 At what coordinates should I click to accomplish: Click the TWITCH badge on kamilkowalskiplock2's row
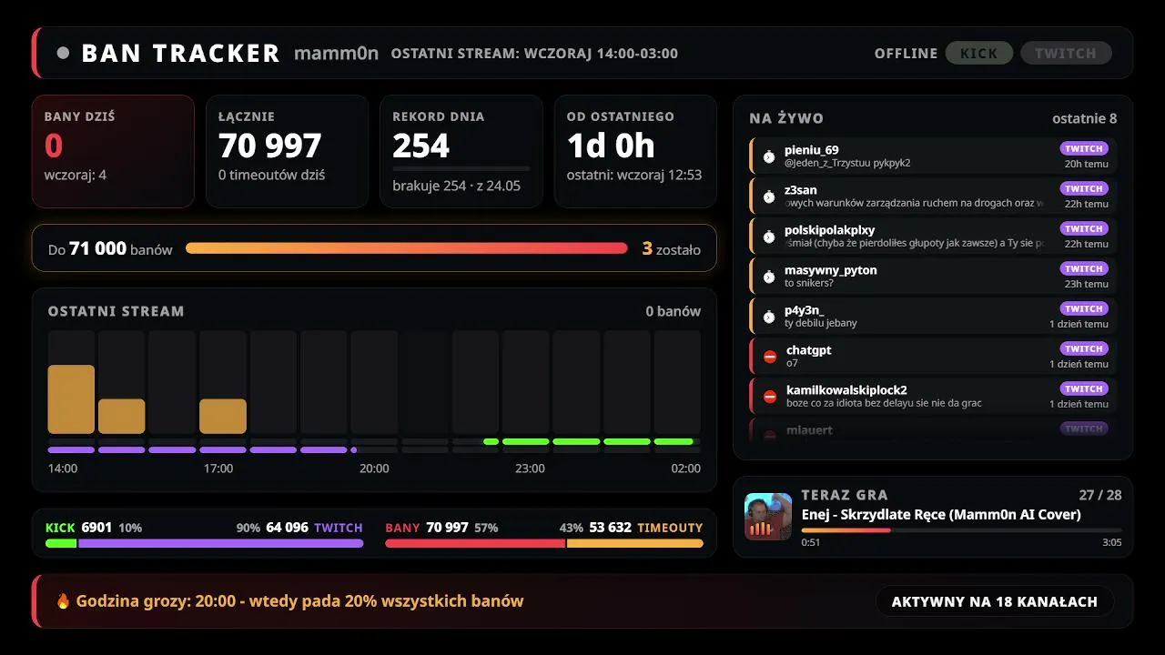[1084, 388]
